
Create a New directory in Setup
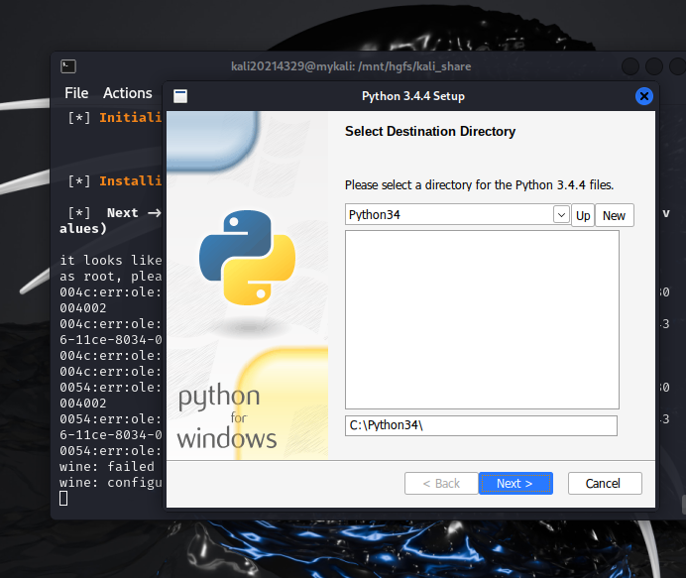(x=615, y=215)
